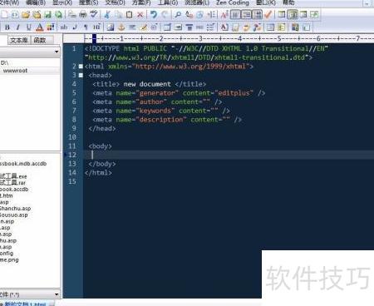
Task: Toggle word wrap toolbar button
Action: pyautogui.click(x=235, y=14)
